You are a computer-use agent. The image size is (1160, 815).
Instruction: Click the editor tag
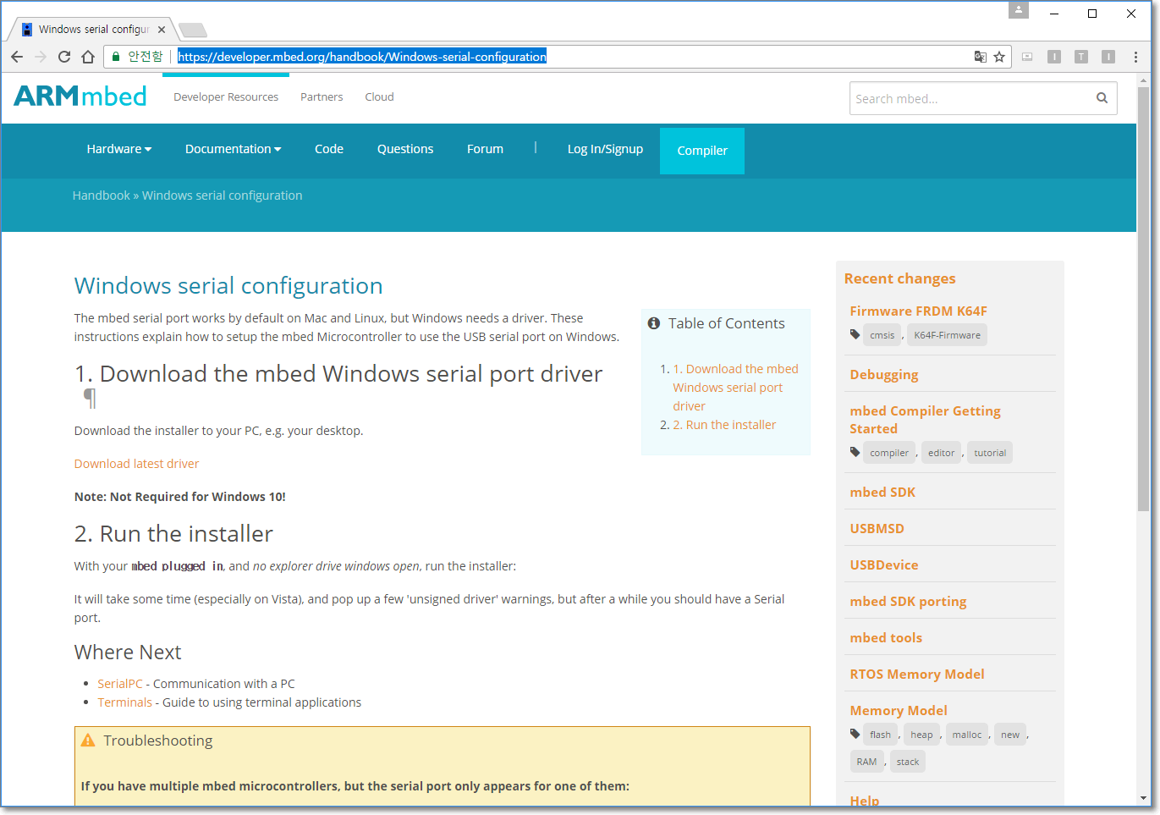[x=941, y=453]
